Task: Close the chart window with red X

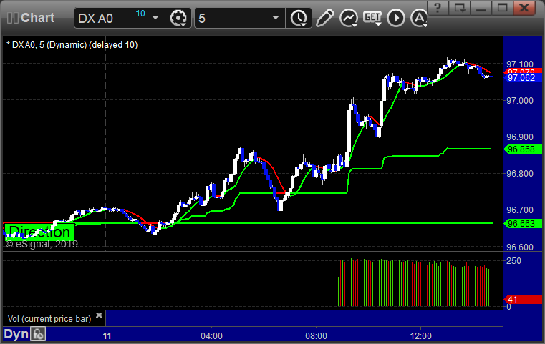Action: pos(524,7)
